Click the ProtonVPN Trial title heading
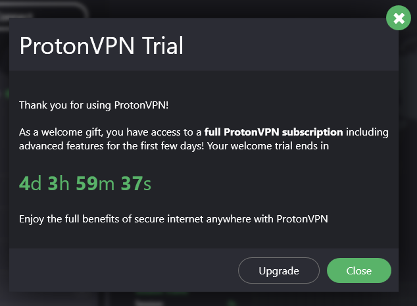The height and width of the screenshot is (306, 417). [101, 46]
